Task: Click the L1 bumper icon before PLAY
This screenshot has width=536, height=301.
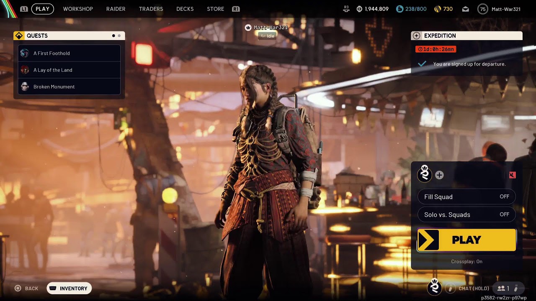Action: [x=24, y=9]
